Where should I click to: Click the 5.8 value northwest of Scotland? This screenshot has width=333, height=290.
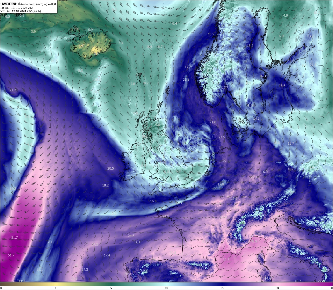click(x=92, y=98)
